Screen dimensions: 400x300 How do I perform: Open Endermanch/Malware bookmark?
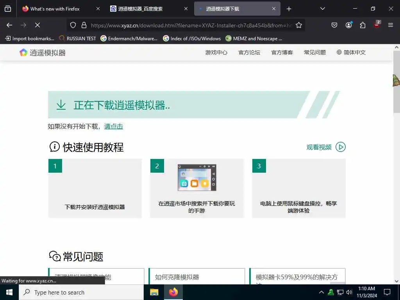tap(129, 39)
